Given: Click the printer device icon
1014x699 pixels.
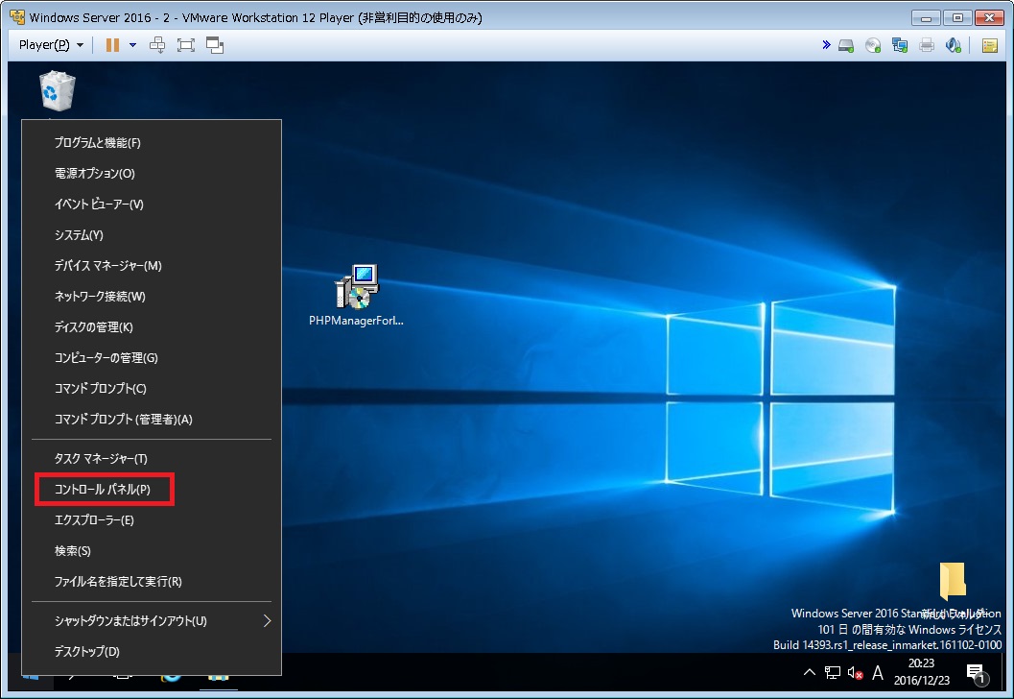Looking at the screenshot, I should pyautogui.click(x=927, y=45).
